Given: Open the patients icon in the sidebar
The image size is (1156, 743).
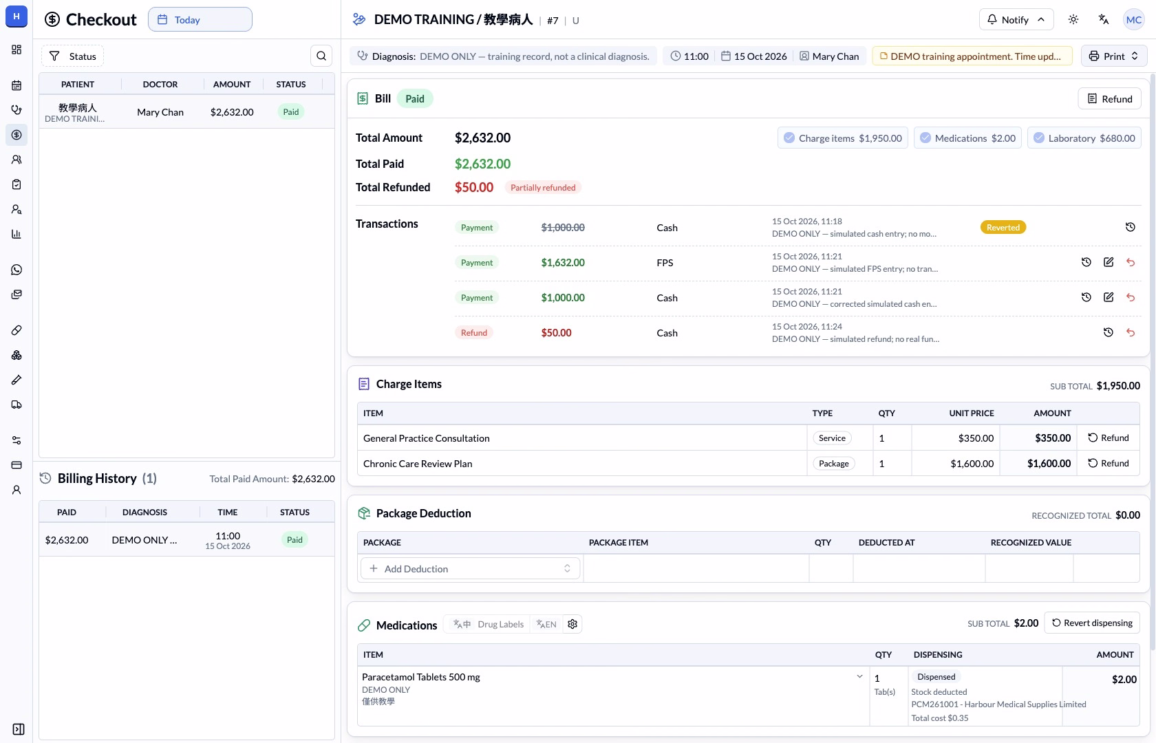Looking at the screenshot, I should [17, 160].
